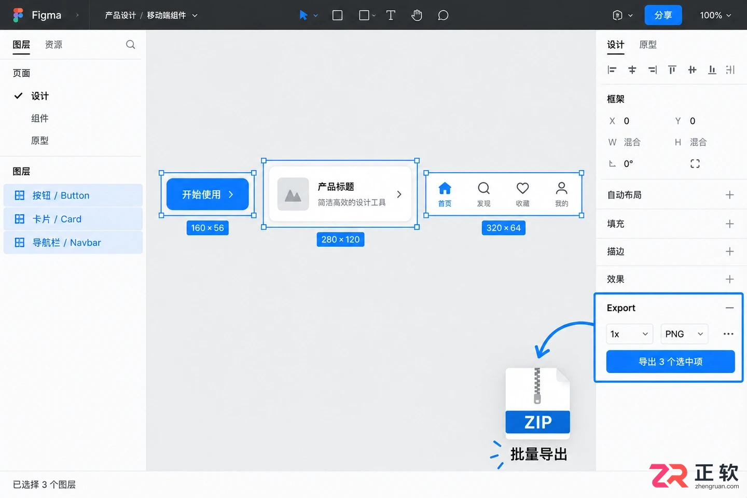Click the 分享 share button
The image size is (747, 498).
(663, 15)
